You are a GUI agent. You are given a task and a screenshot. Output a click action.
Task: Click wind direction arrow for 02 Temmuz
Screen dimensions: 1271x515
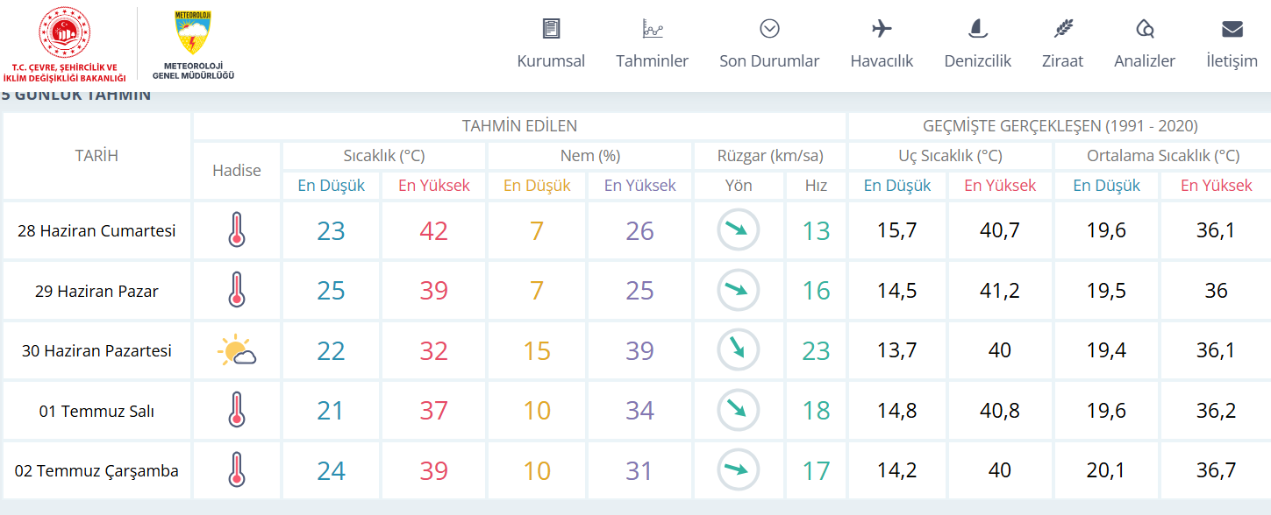(739, 471)
